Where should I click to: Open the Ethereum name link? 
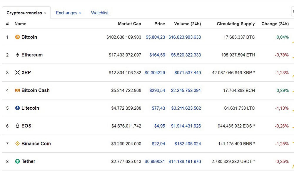[x=32, y=55]
